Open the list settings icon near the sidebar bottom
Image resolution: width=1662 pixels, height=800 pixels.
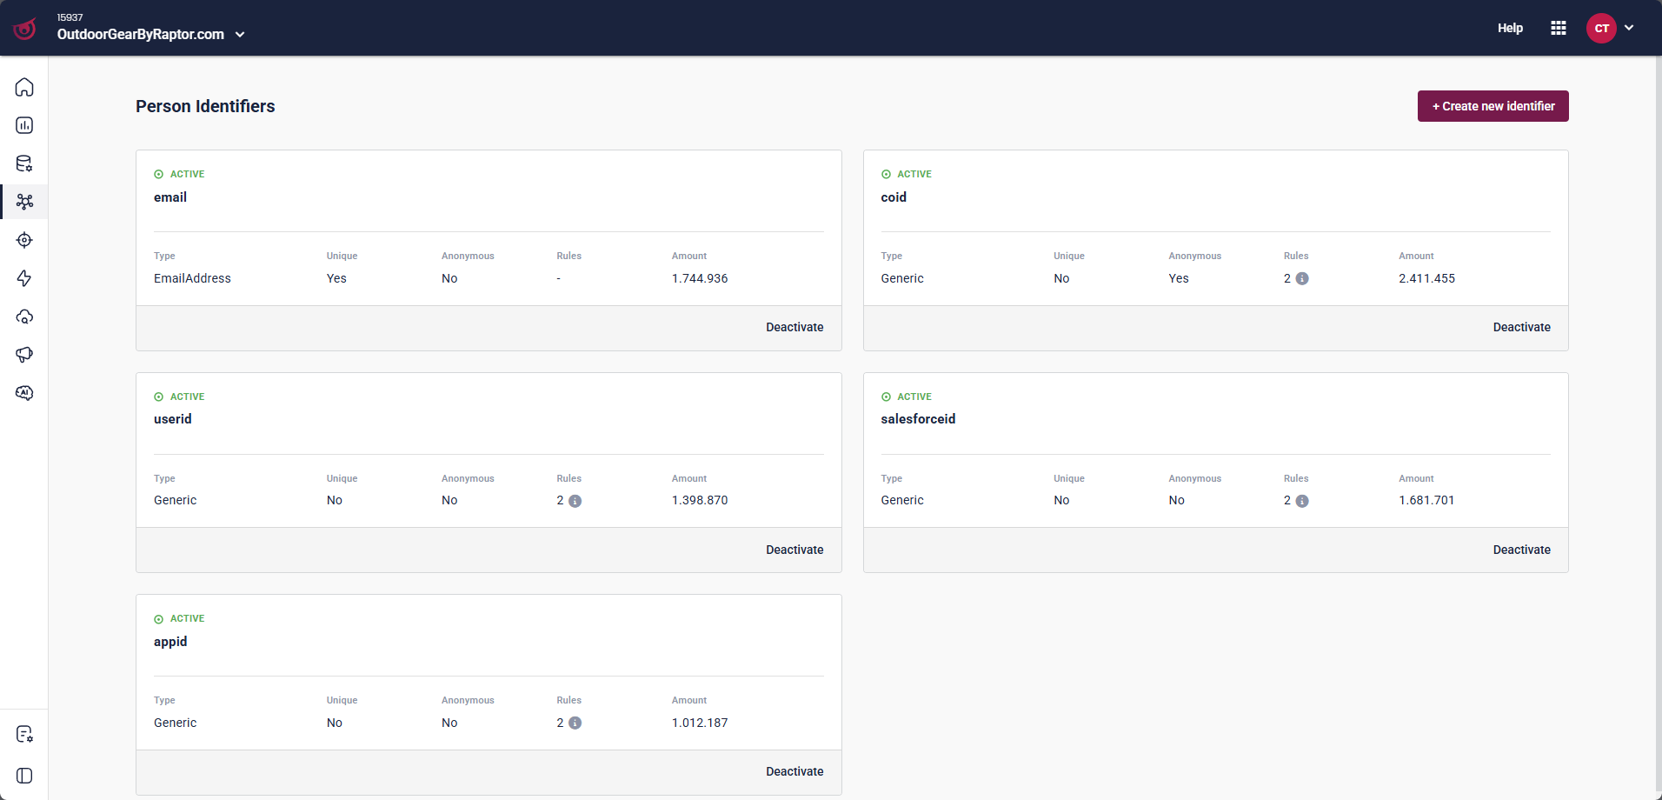[24, 735]
